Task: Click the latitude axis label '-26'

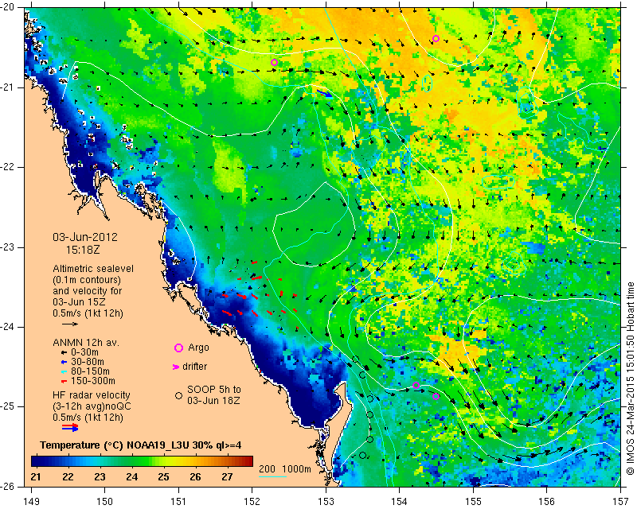Action: 9,487
